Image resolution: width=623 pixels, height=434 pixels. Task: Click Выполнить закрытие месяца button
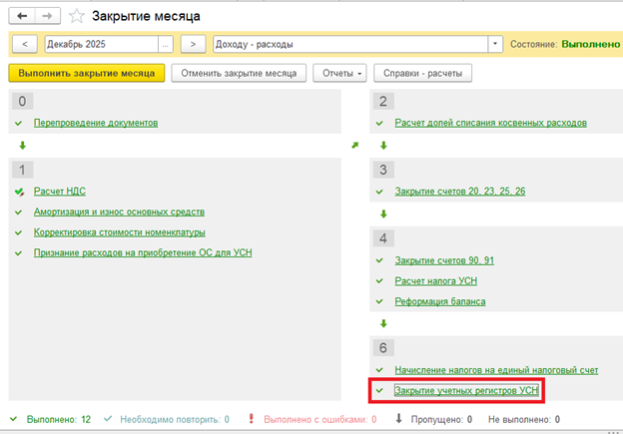87,73
